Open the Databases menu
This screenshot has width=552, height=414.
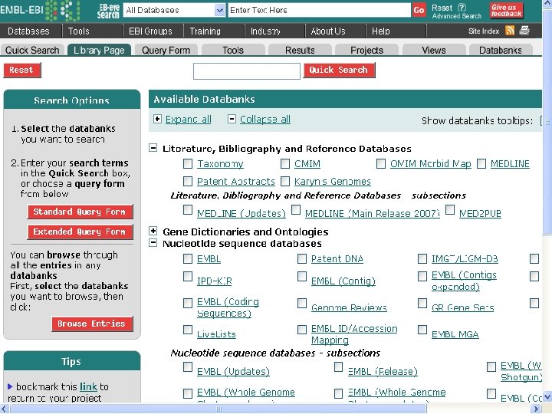point(28,31)
